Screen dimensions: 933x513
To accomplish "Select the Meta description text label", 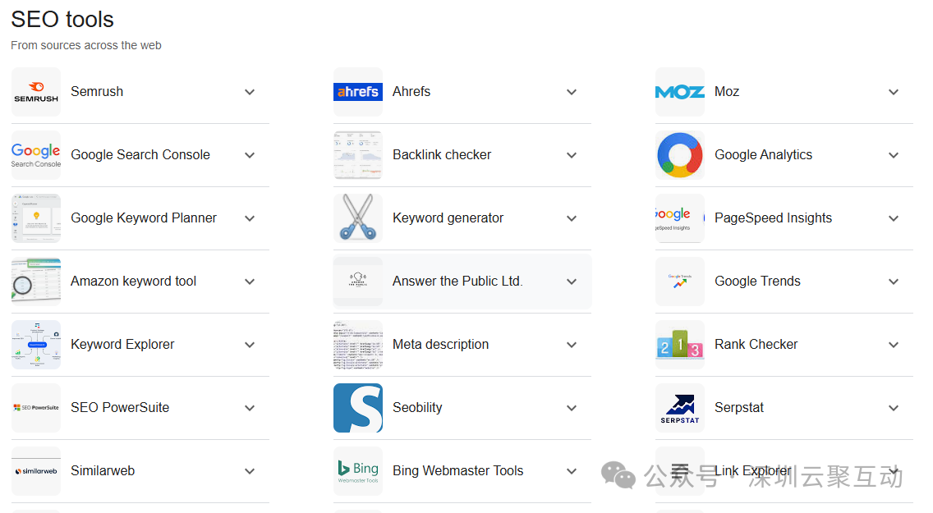I will 440,345.
